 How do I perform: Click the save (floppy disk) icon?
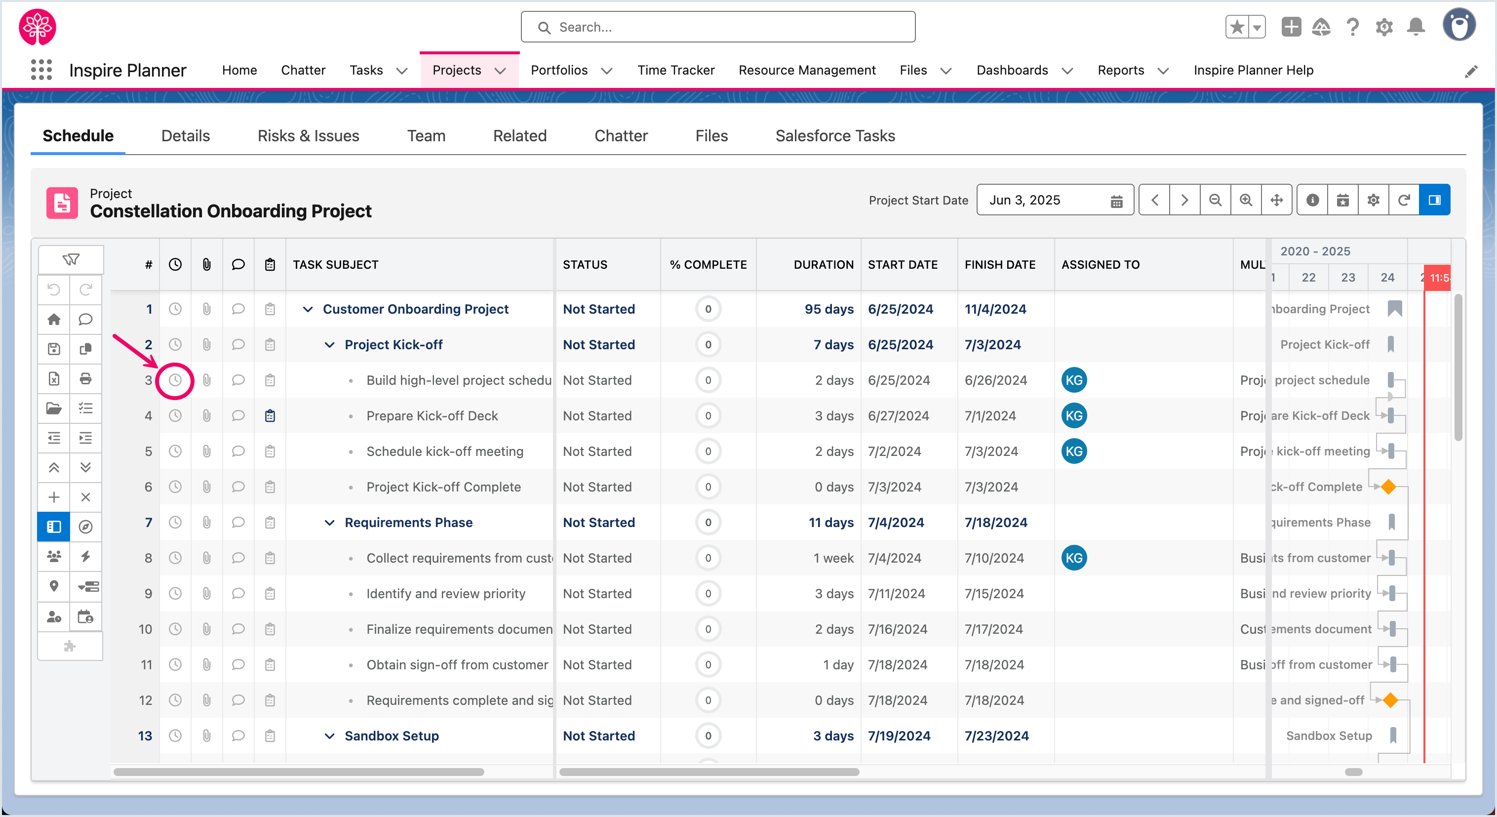tap(54, 349)
